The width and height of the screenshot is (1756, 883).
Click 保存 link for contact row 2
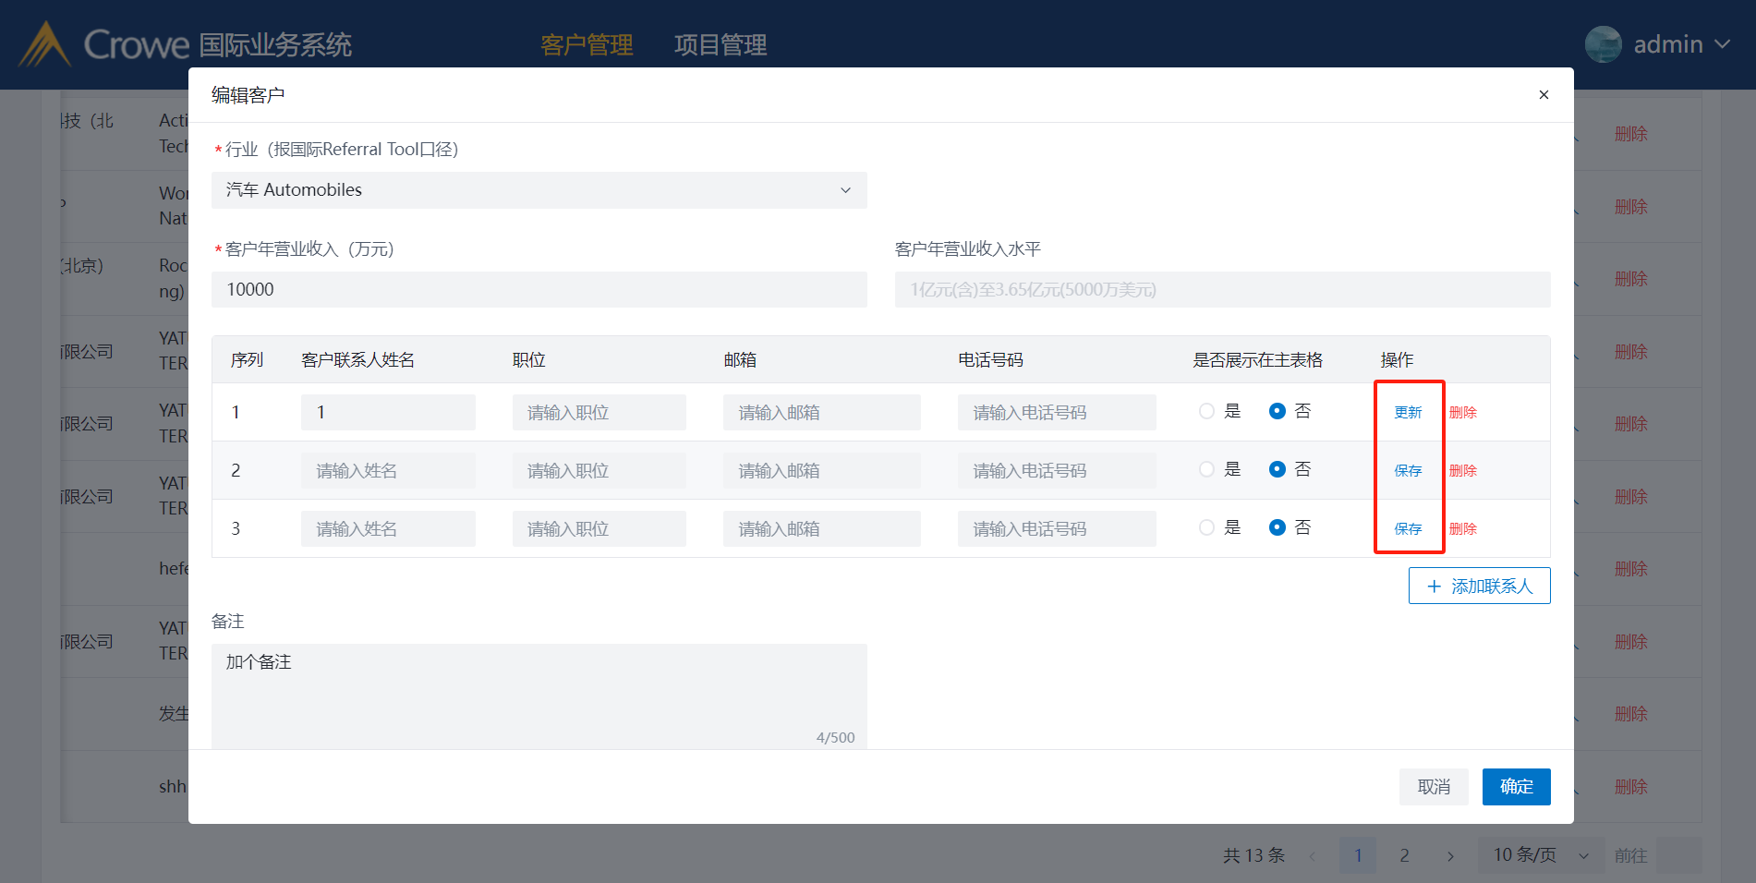click(x=1408, y=470)
